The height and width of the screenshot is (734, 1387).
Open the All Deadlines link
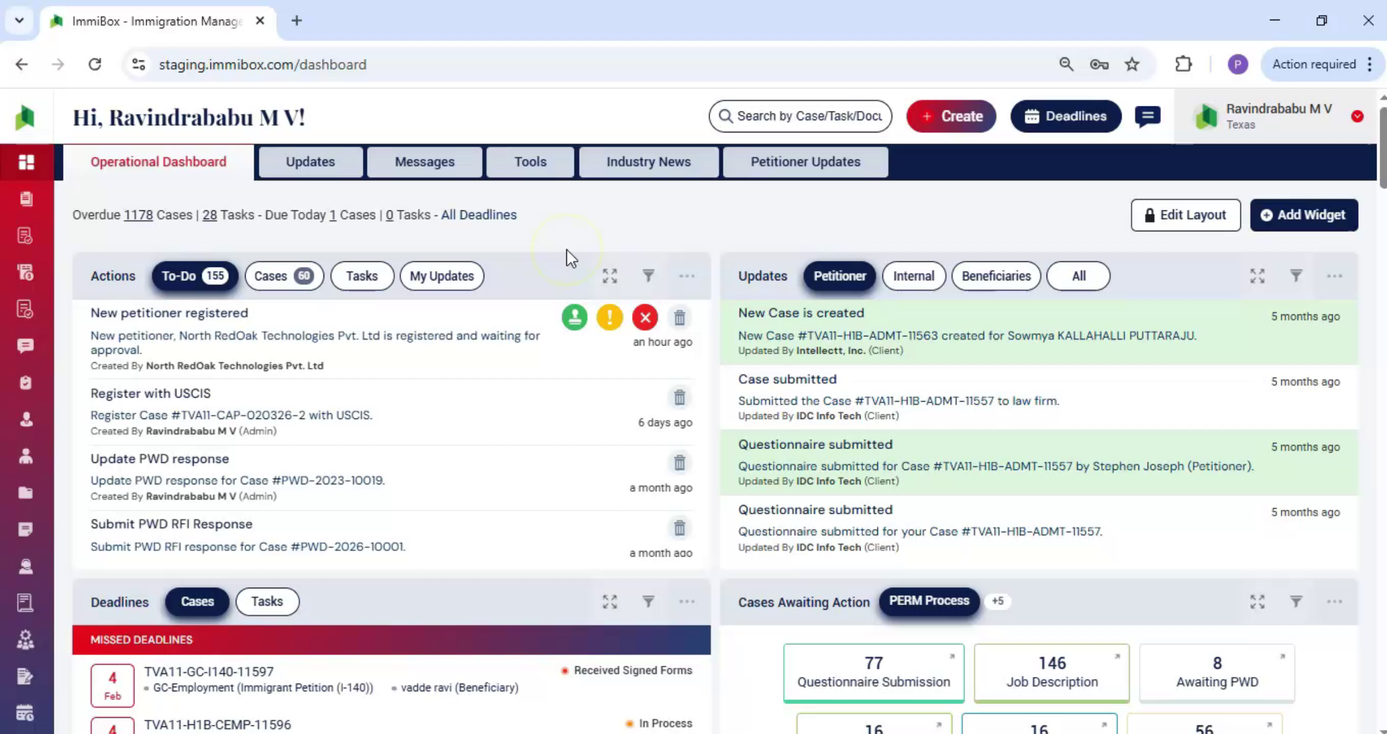[479, 215]
